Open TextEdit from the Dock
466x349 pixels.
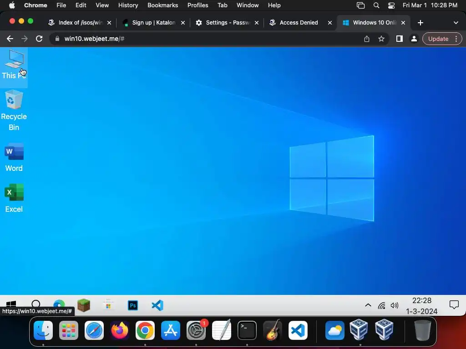pyautogui.click(x=222, y=330)
